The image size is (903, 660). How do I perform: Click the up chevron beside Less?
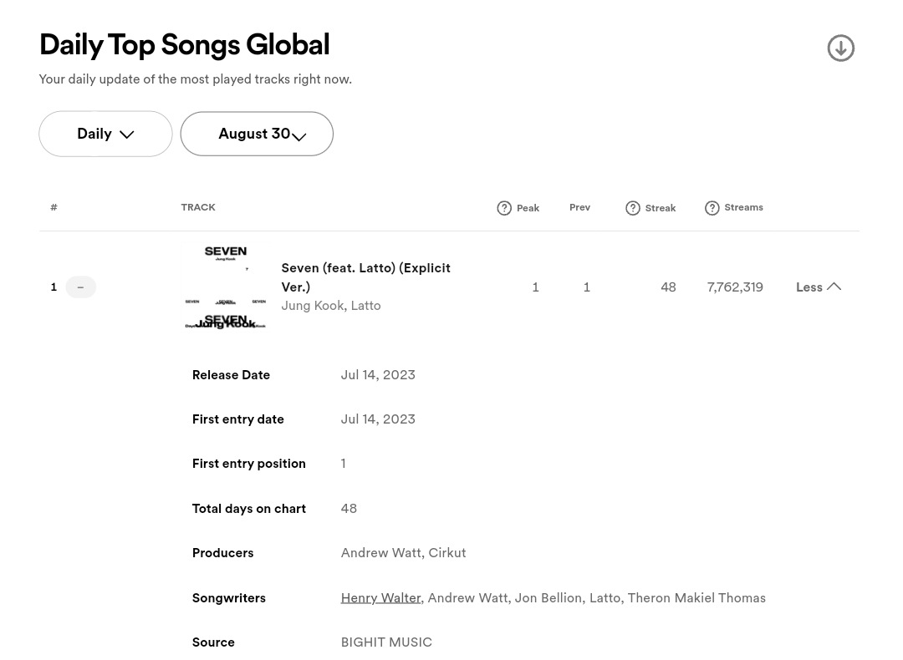pos(834,287)
